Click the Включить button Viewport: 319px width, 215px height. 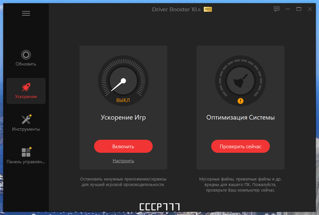(x=123, y=146)
